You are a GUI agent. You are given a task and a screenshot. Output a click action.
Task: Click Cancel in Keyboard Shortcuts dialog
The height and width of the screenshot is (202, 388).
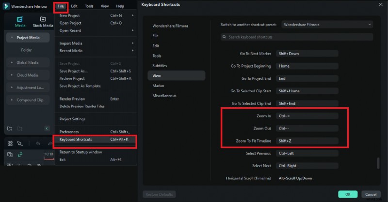tap(371, 194)
